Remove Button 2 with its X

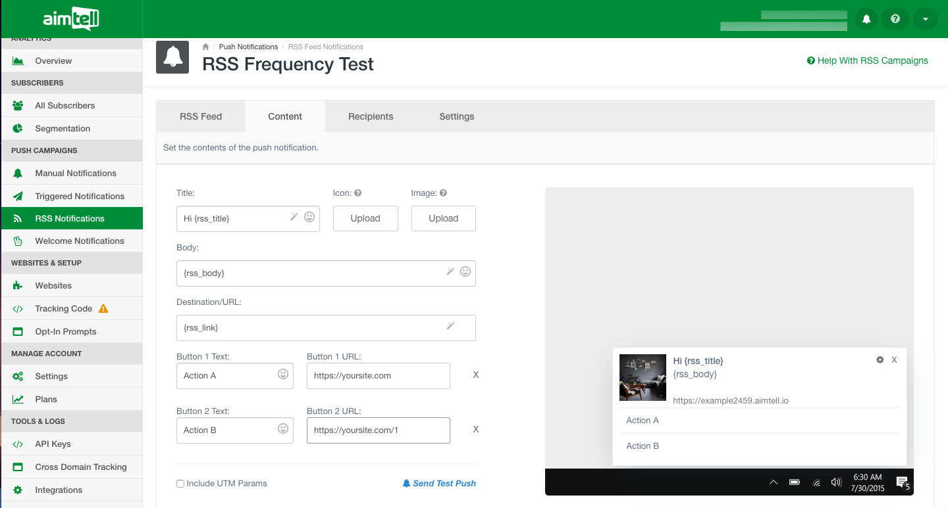[476, 430]
